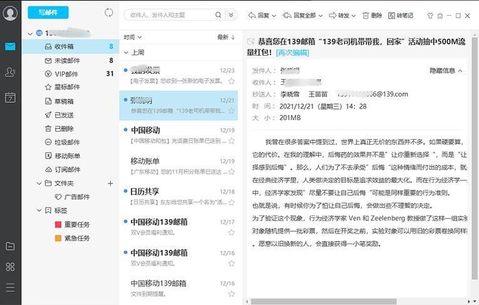Click the search magnifier icon
Viewport: 479px width, 305px height.
click(x=218, y=14)
